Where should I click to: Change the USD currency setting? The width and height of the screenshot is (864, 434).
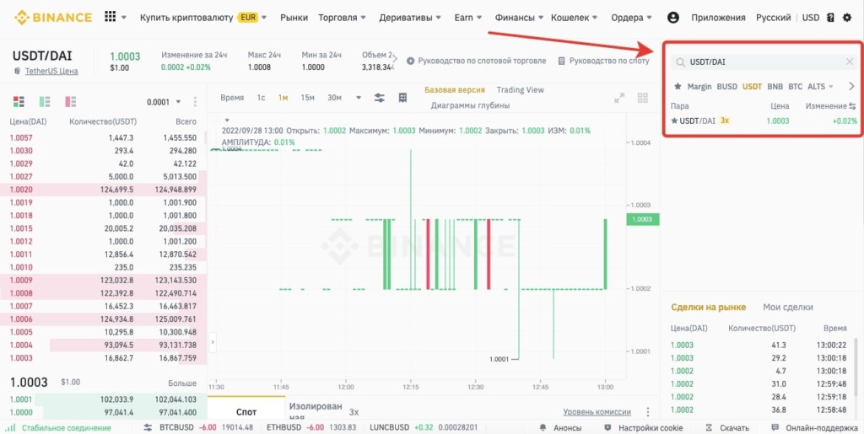(811, 18)
